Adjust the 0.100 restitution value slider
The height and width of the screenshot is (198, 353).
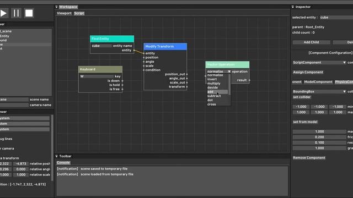319,143
